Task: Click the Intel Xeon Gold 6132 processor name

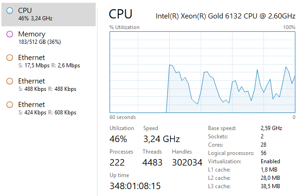Action: click(x=225, y=16)
